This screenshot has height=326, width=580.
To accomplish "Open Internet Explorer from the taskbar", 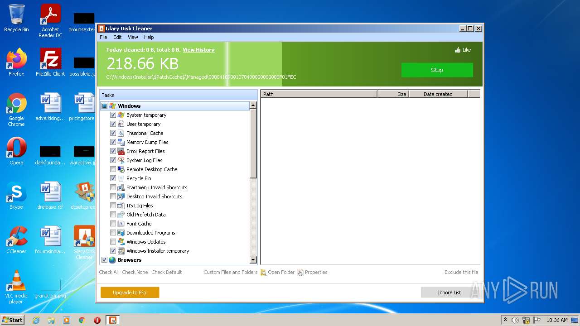I will (x=36, y=320).
